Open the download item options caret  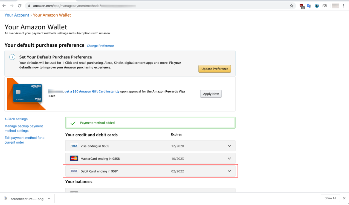coord(49,199)
